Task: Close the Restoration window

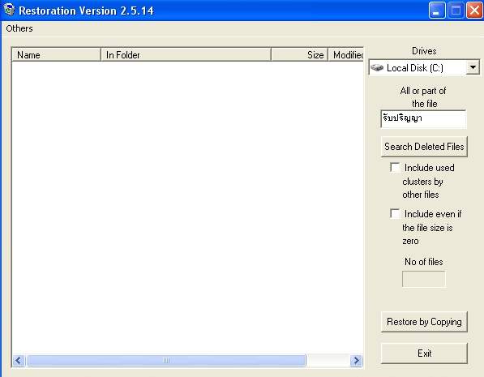Action: tap(474, 11)
